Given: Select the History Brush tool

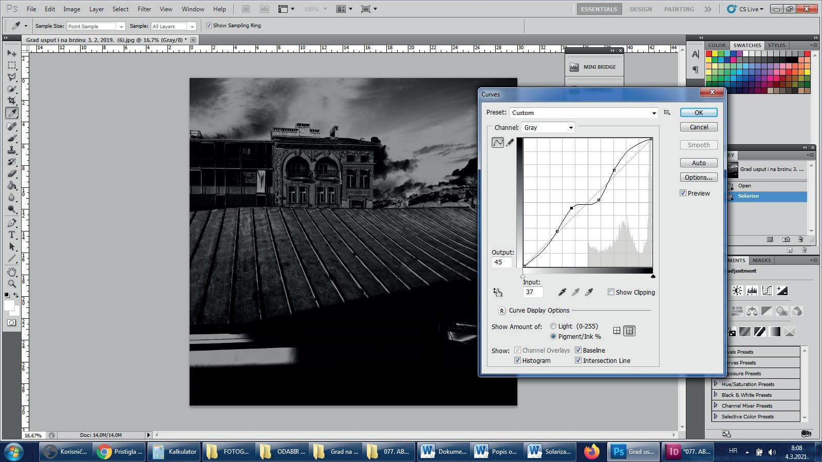Looking at the screenshot, I should coord(12,162).
